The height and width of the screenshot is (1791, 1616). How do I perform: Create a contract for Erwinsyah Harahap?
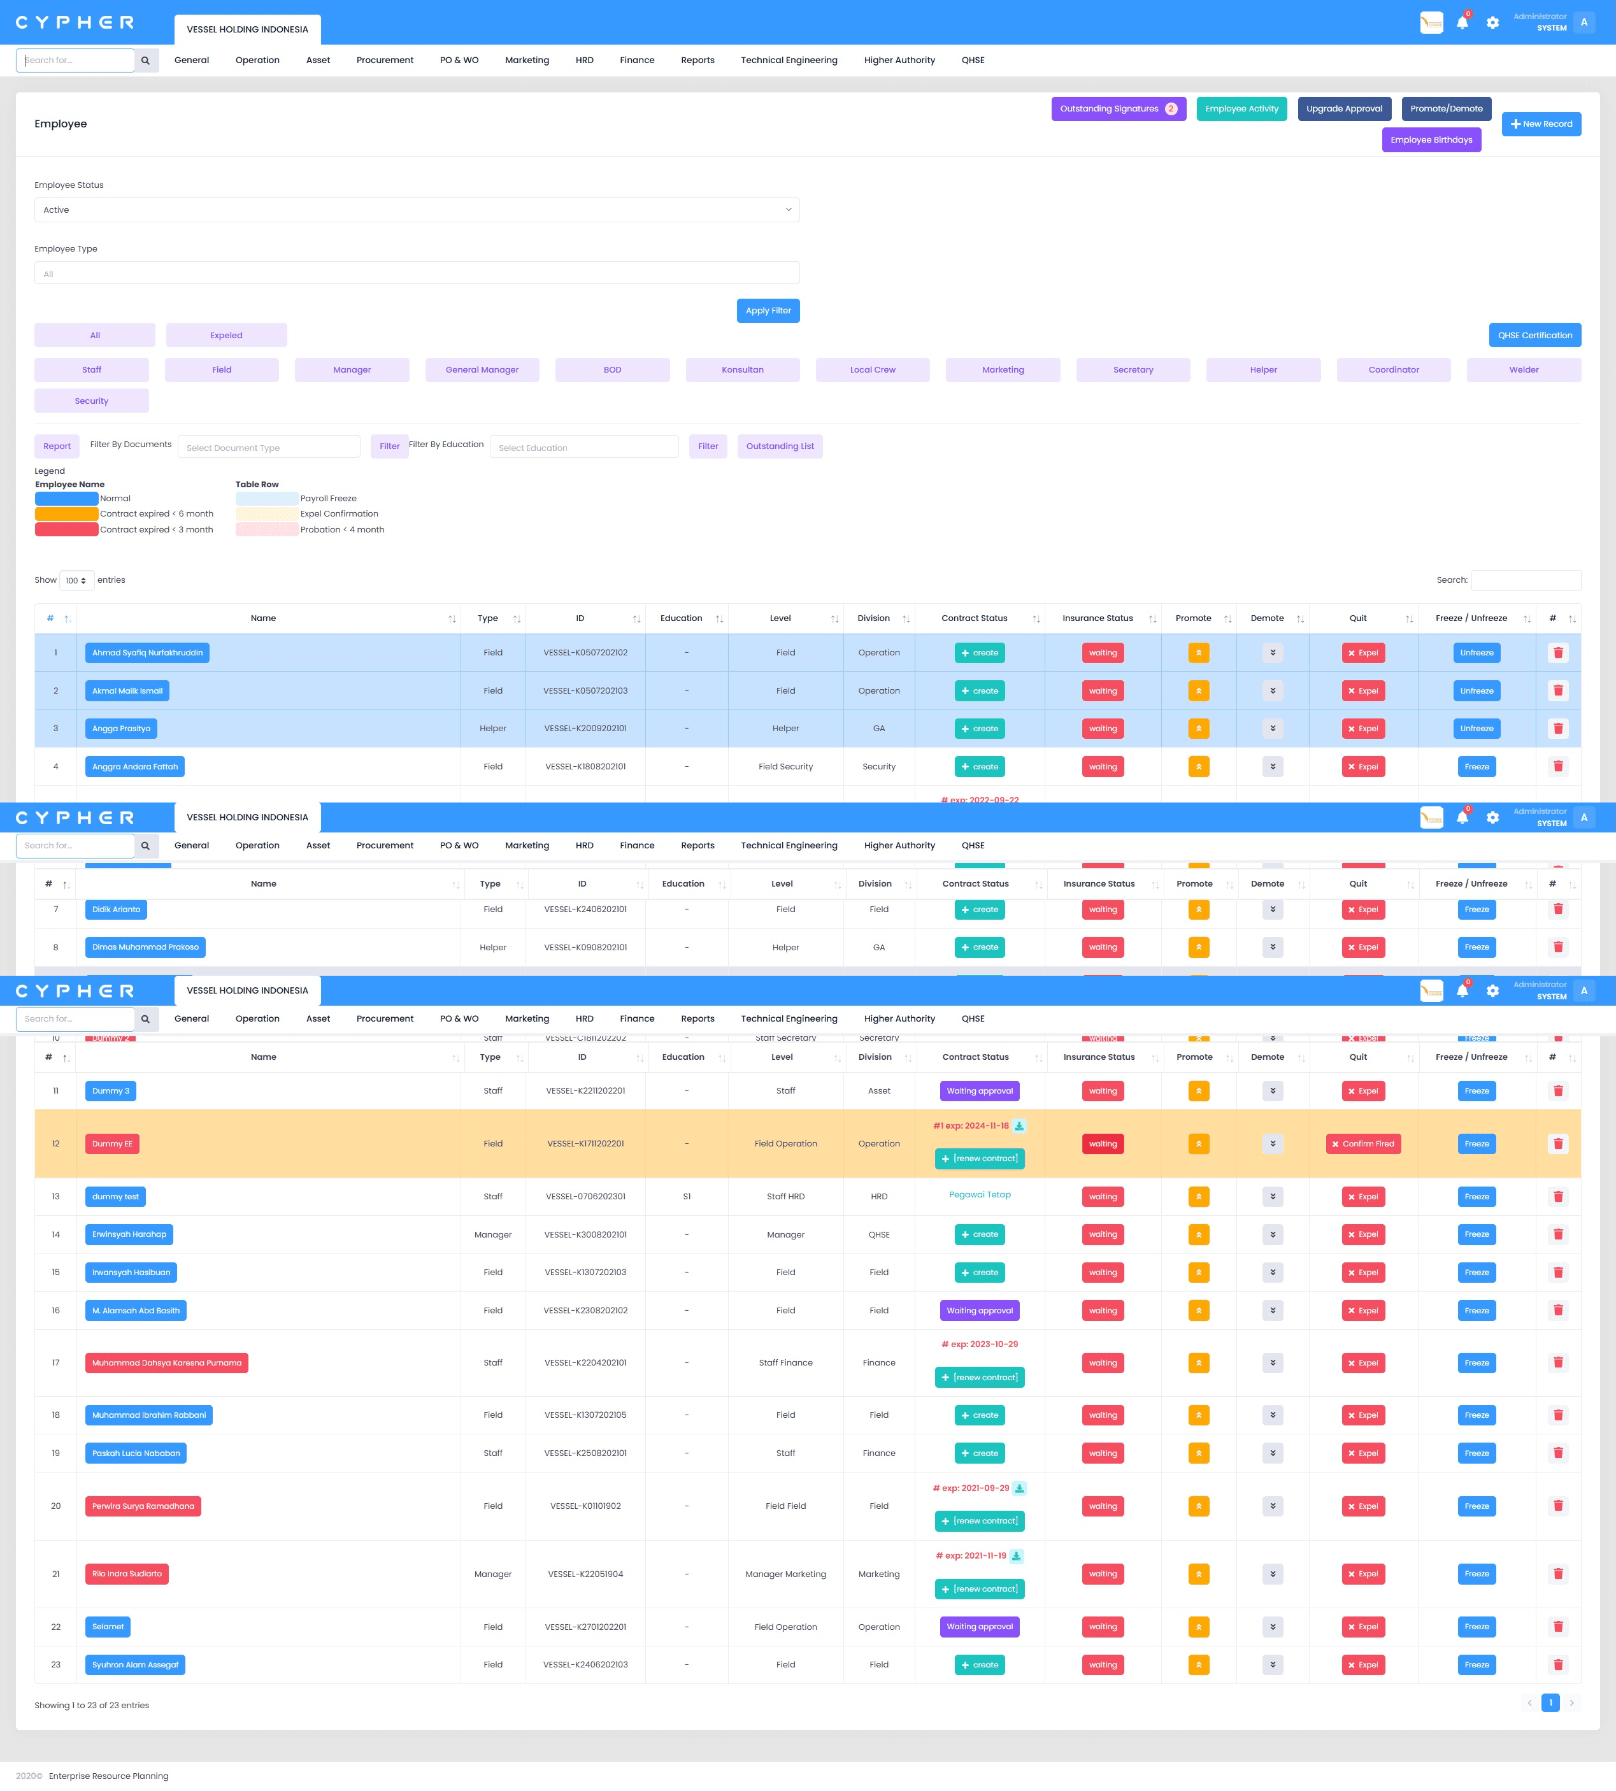[x=980, y=1234]
